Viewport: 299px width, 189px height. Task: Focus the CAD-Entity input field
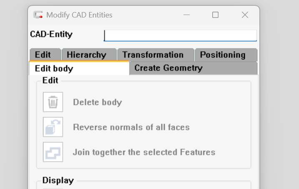point(180,35)
